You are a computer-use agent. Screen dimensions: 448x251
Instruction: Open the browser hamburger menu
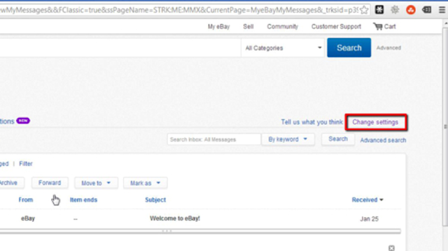coord(442,10)
